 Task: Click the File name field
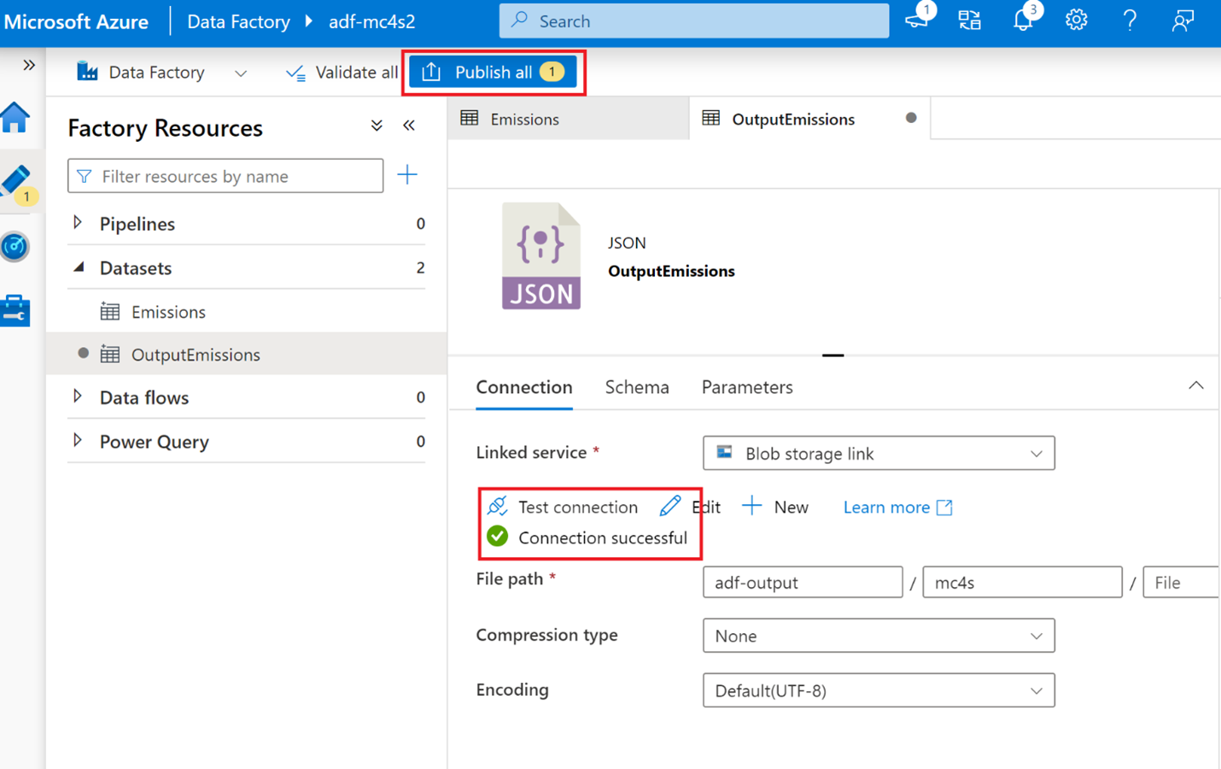click(x=1181, y=582)
